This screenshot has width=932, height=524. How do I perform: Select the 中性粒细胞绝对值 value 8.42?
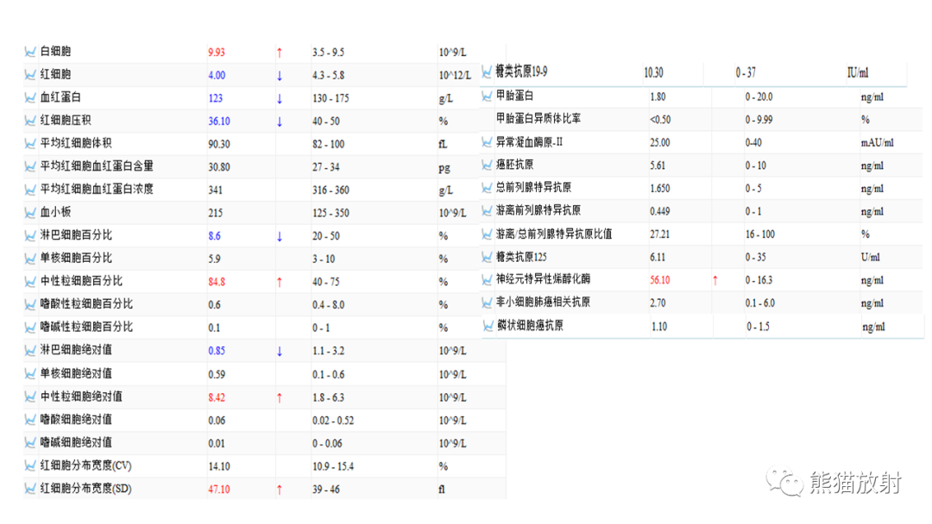coord(217,397)
